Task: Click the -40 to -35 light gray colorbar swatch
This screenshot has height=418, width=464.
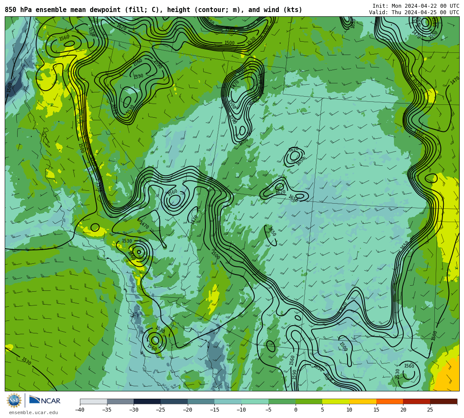Action: 94,401
